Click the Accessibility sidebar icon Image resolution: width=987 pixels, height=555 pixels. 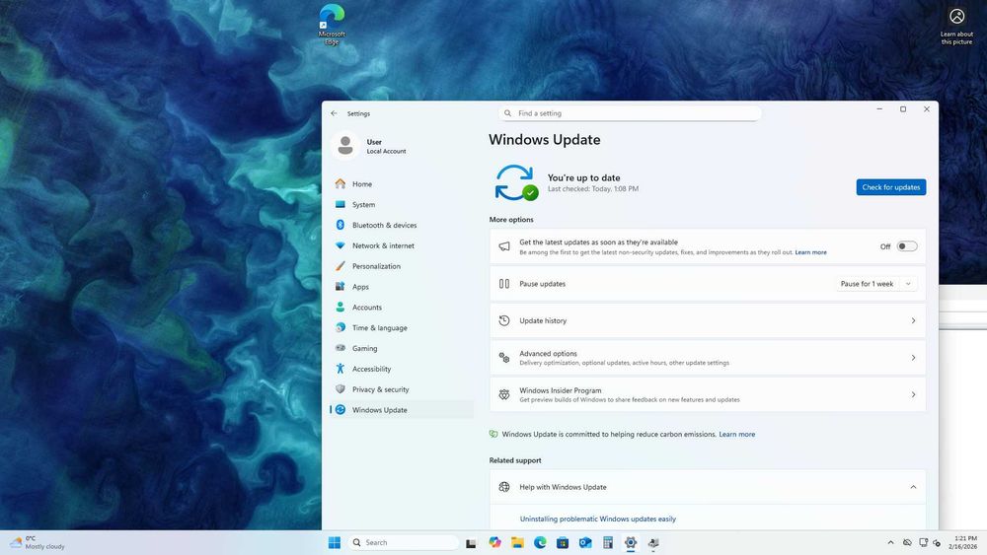(340, 369)
